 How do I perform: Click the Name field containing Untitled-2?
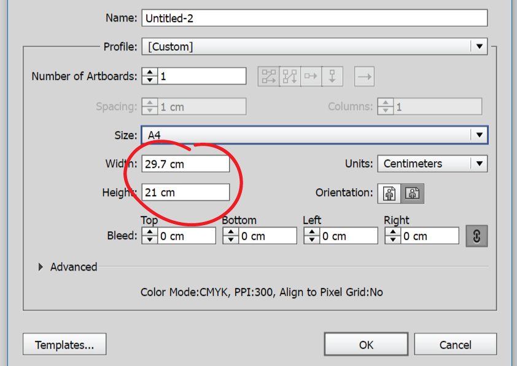[314, 18]
